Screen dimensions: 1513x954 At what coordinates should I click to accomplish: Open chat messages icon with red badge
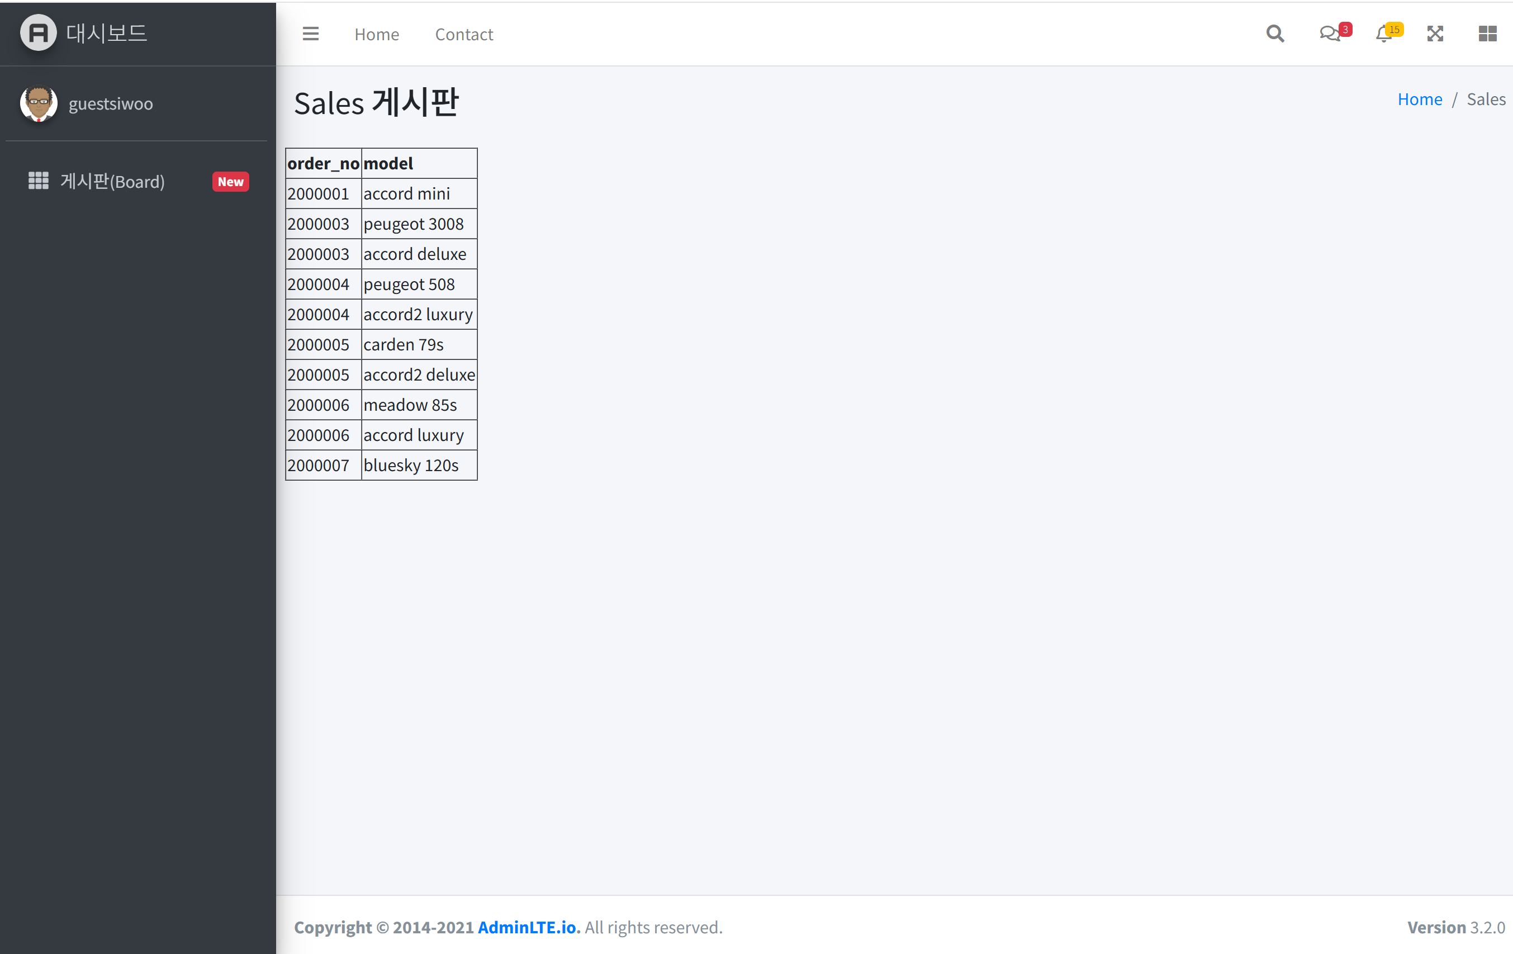[1331, 34]
